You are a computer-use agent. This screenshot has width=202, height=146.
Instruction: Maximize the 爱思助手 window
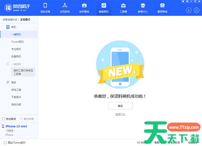click(195, 1)
